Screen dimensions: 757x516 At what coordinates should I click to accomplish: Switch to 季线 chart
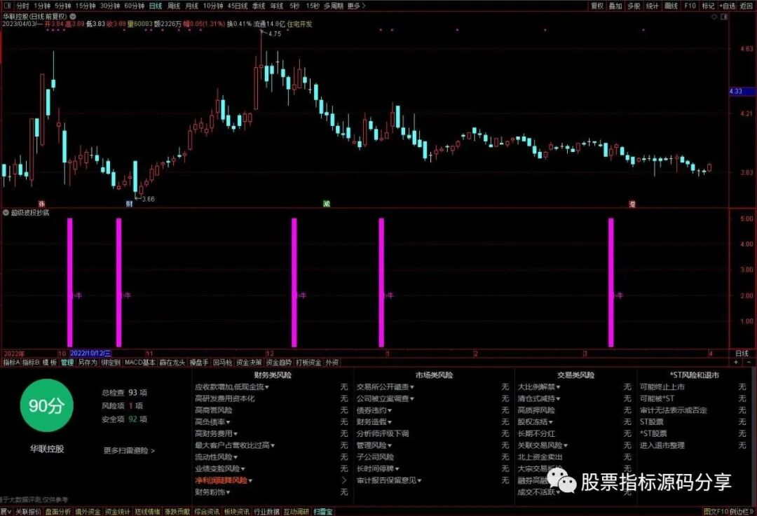[259, 6]
